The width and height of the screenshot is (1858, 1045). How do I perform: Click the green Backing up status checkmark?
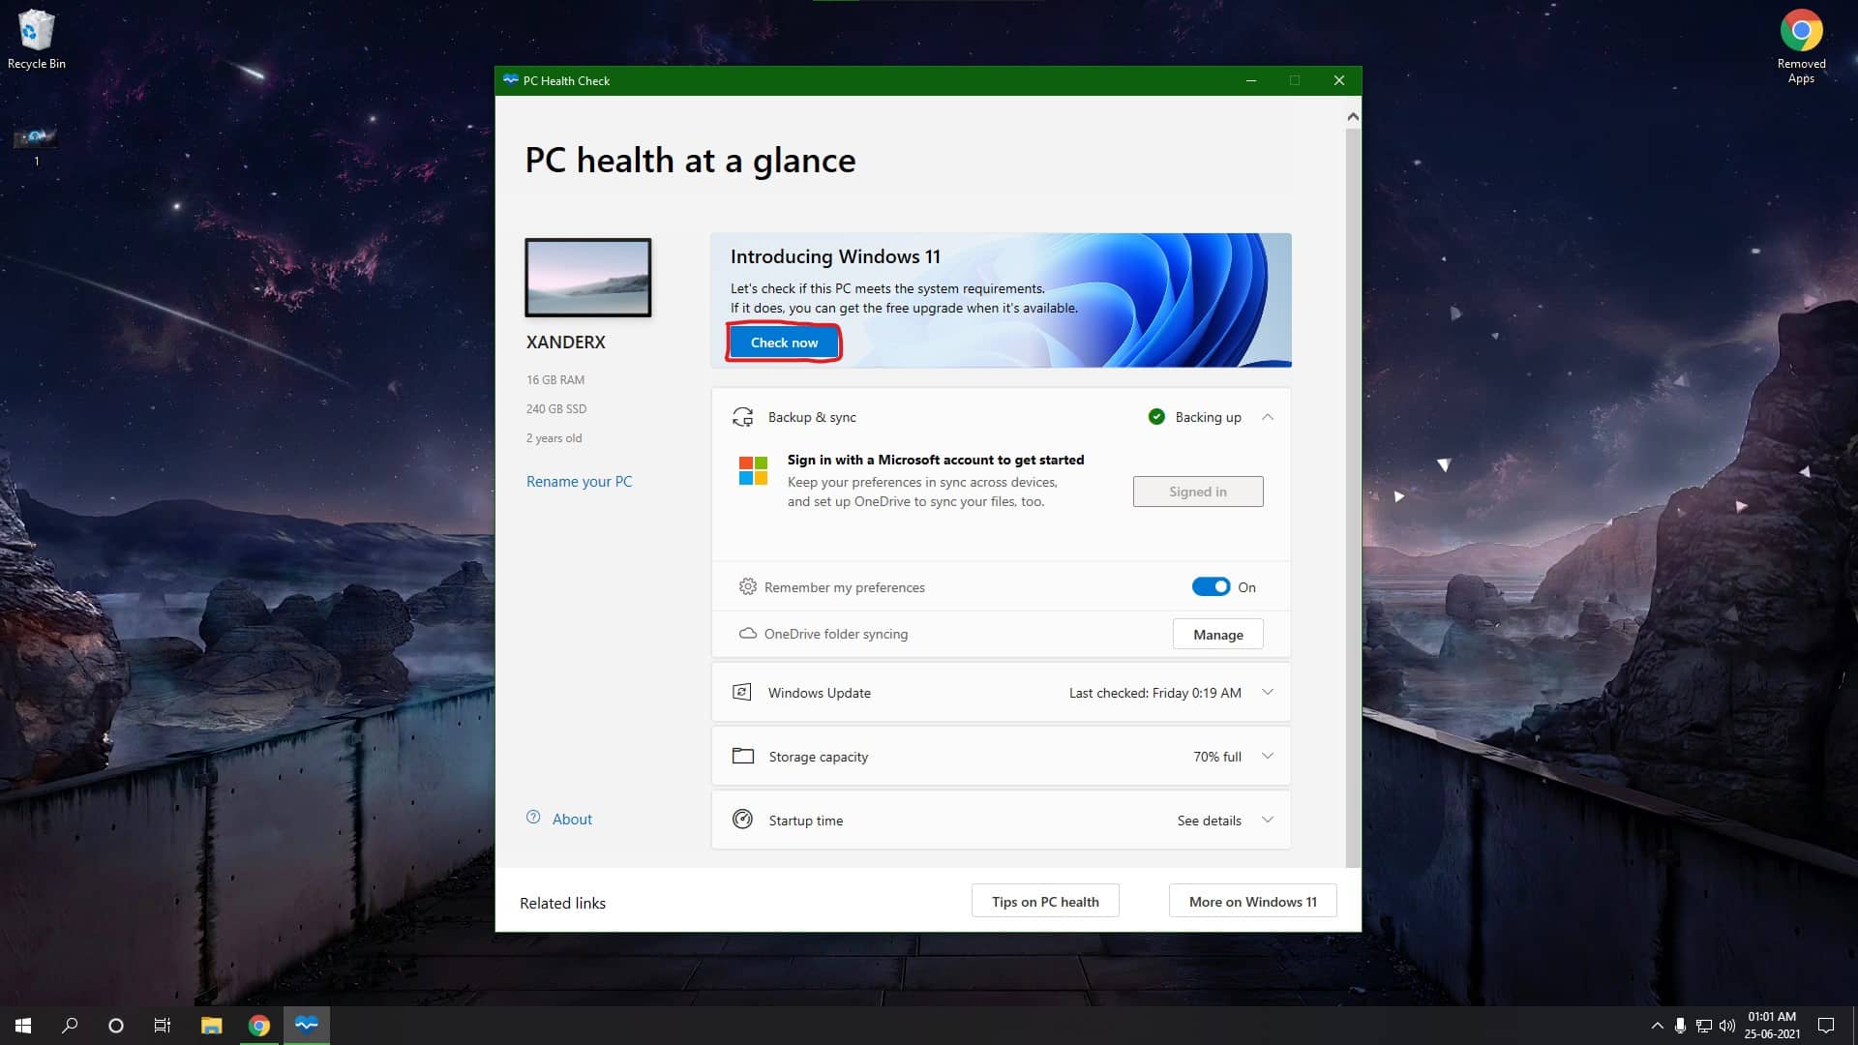point(1156,417)
